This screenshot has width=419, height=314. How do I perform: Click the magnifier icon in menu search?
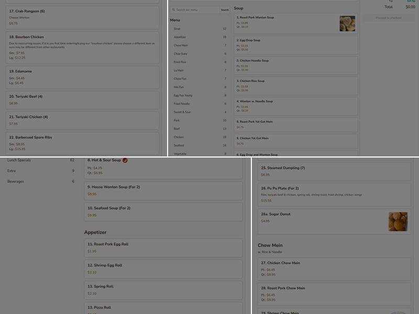pos(173,10)
